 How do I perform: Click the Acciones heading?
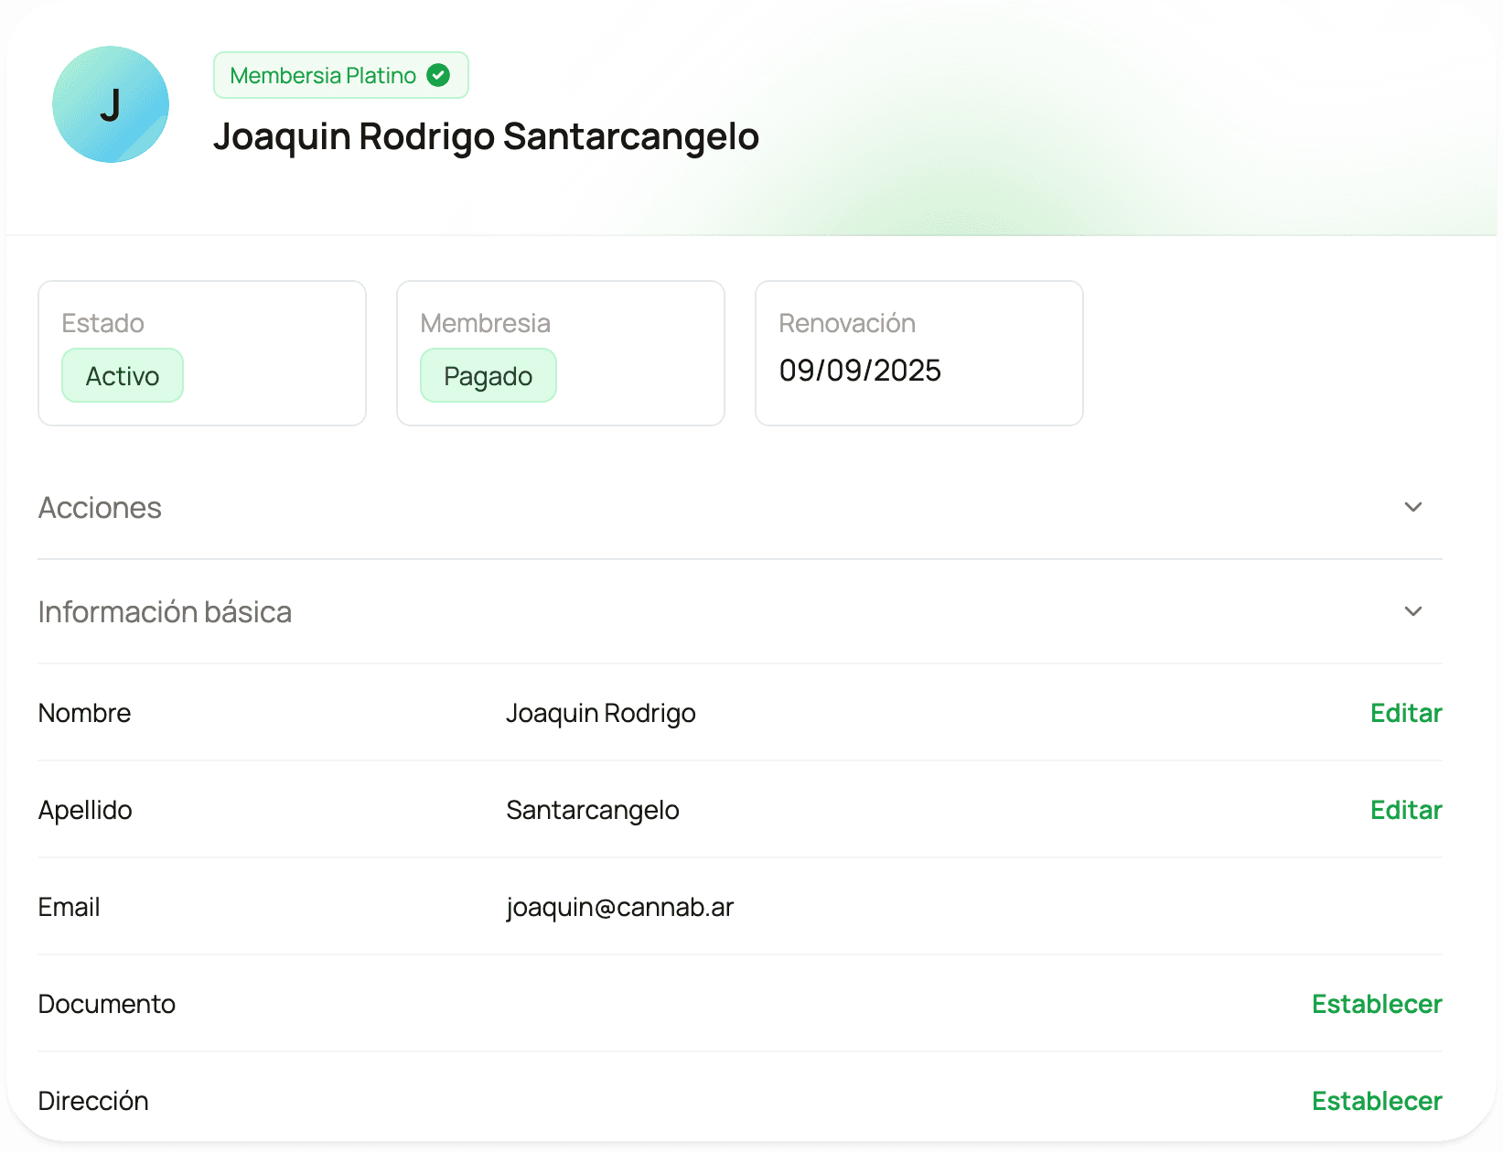pos(101,507)
